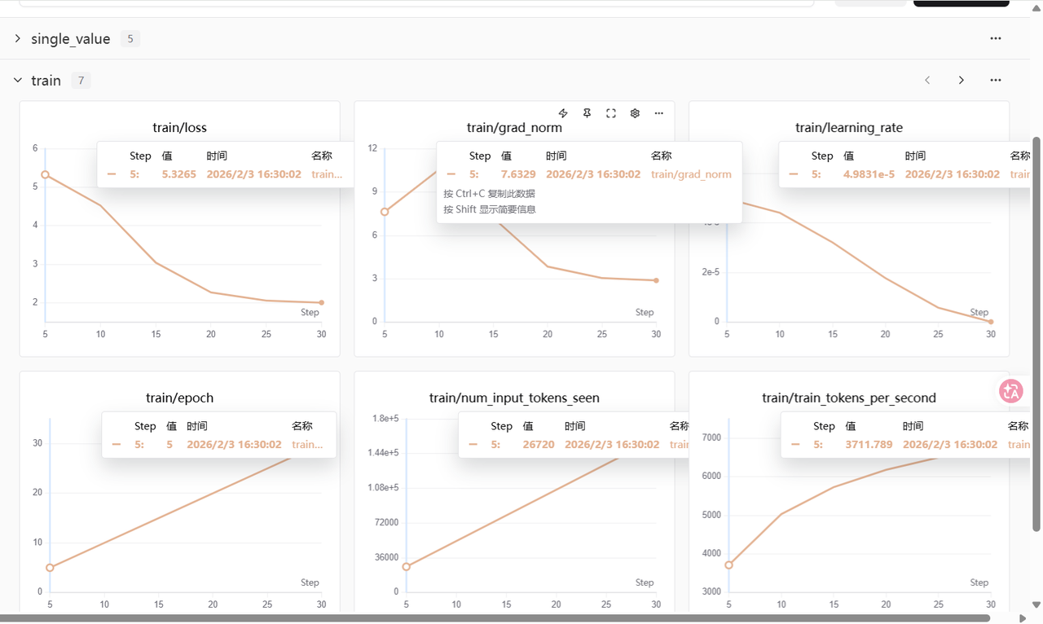Click the train/epoch chart title

pyautogui.click(x=179, y=398)
